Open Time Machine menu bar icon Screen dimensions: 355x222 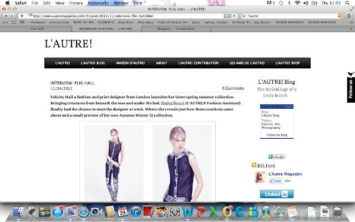tap(281, 3)
